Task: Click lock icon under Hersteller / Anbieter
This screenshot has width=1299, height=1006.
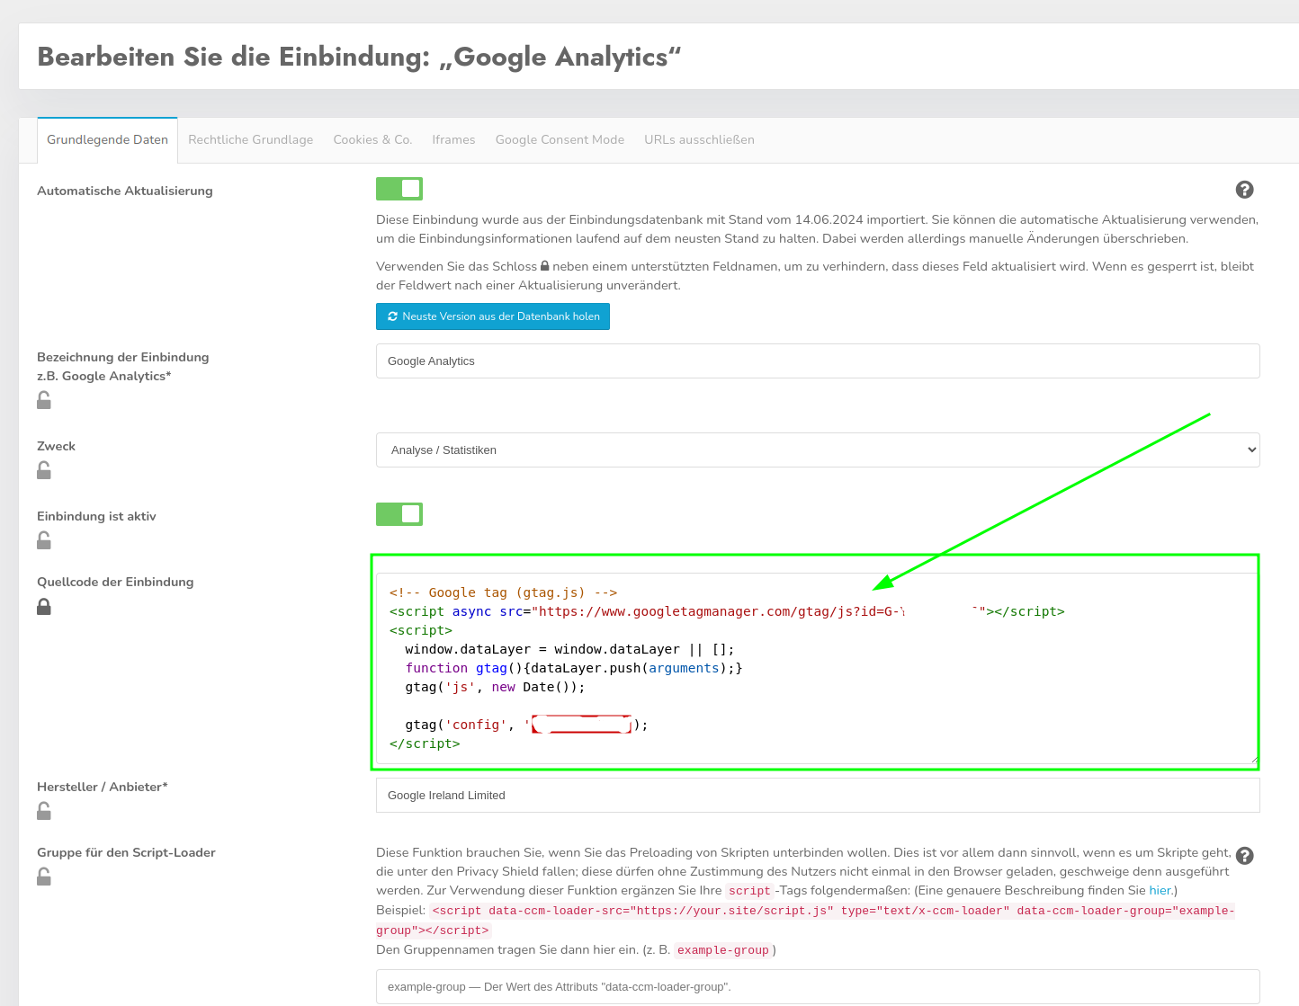Action: click(44, 811)
